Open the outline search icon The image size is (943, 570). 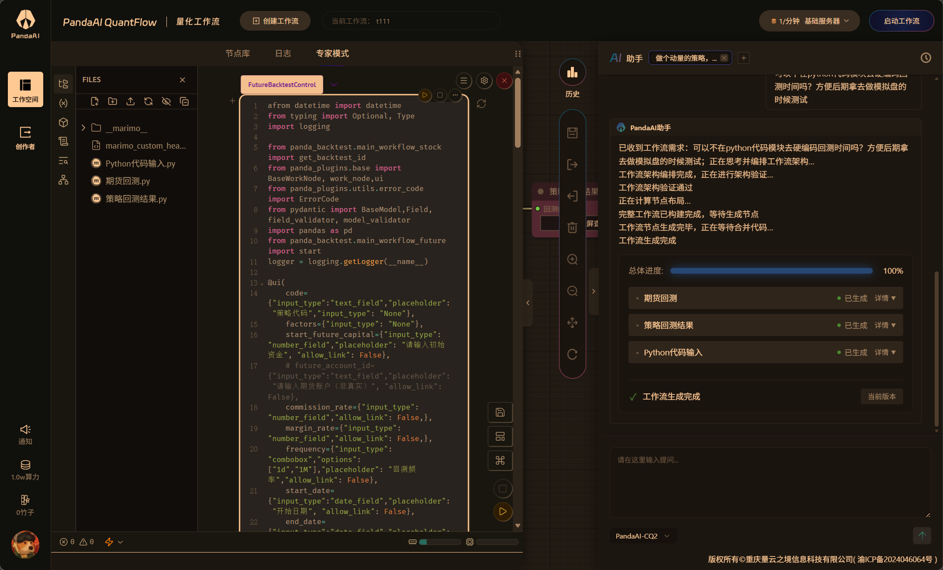pyautogui.click(x=63, y=160)
